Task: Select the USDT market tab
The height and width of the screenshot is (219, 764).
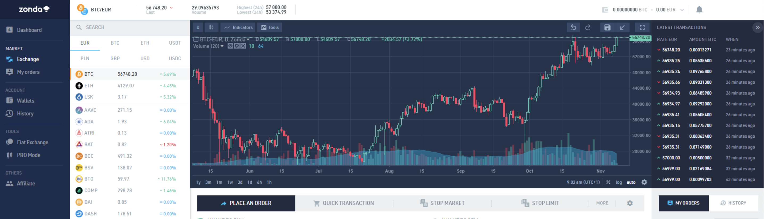Action: tap(175, 43)
